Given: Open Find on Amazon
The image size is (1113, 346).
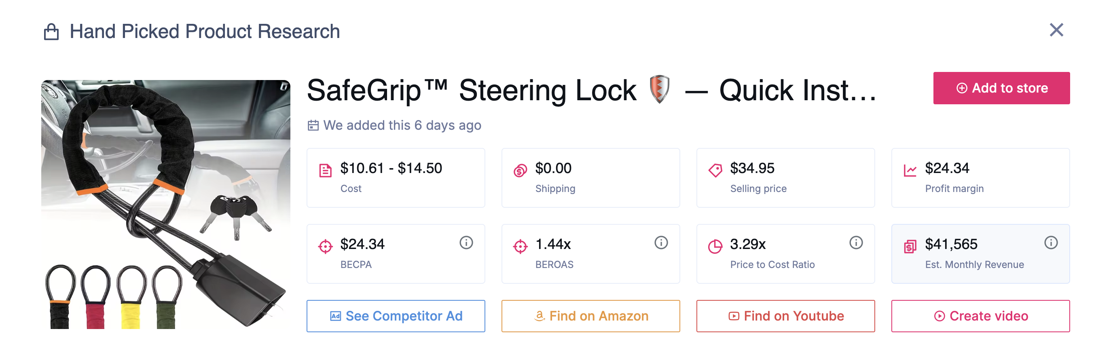Looking at the screenshot, I should pos(590,316).
